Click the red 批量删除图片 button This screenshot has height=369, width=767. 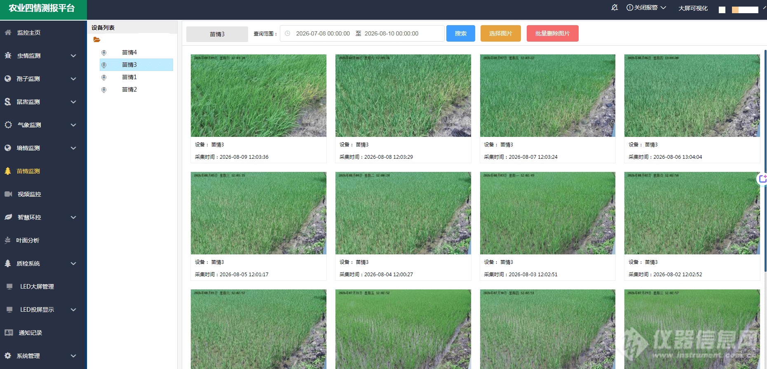(553, 33)
